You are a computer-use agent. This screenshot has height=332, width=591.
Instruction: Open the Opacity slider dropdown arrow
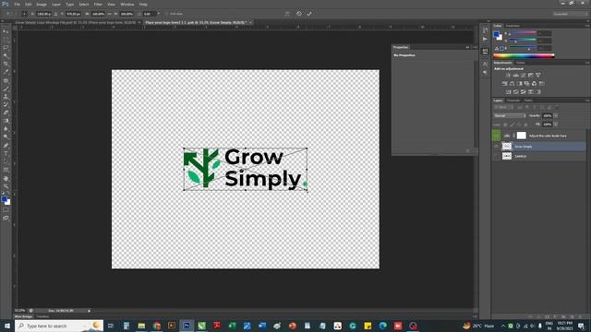[556, 116]
